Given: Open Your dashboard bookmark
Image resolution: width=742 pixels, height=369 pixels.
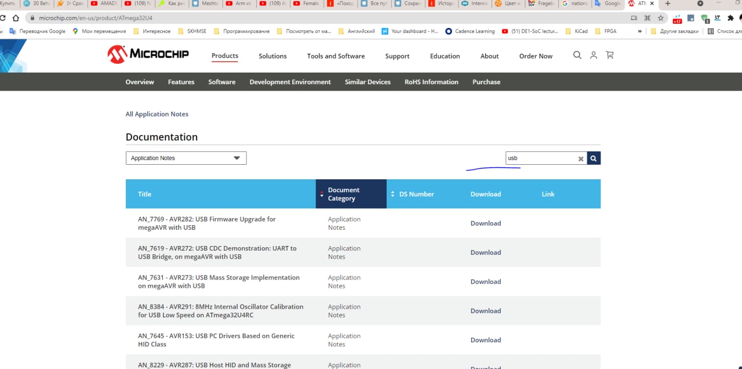Looking at the screenshot, I should pos(410,31).
